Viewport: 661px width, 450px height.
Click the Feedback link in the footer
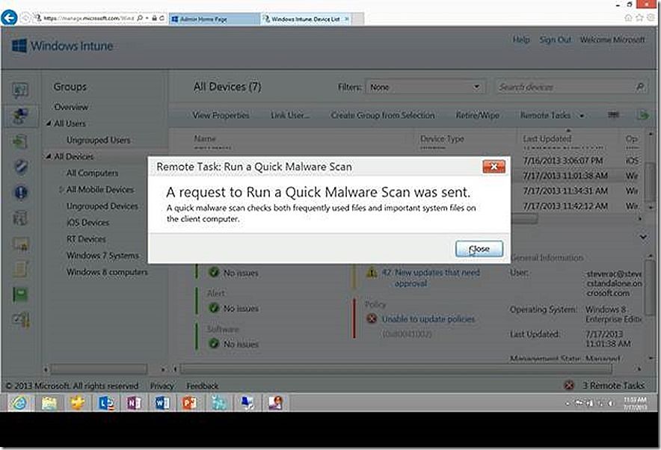click(203, 386)
